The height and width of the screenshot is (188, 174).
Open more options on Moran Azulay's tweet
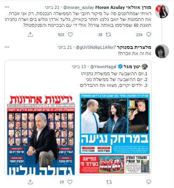(x=7, y=7)
